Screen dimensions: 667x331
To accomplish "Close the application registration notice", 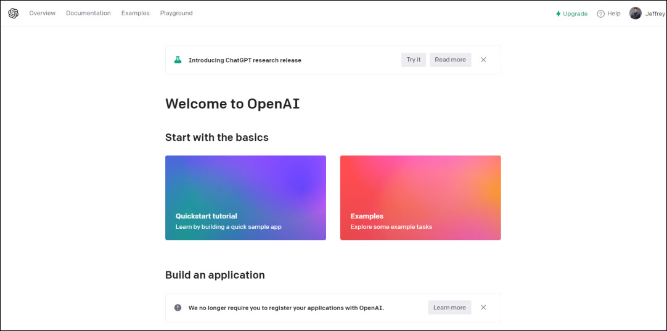I will click(x=483, y=308).
